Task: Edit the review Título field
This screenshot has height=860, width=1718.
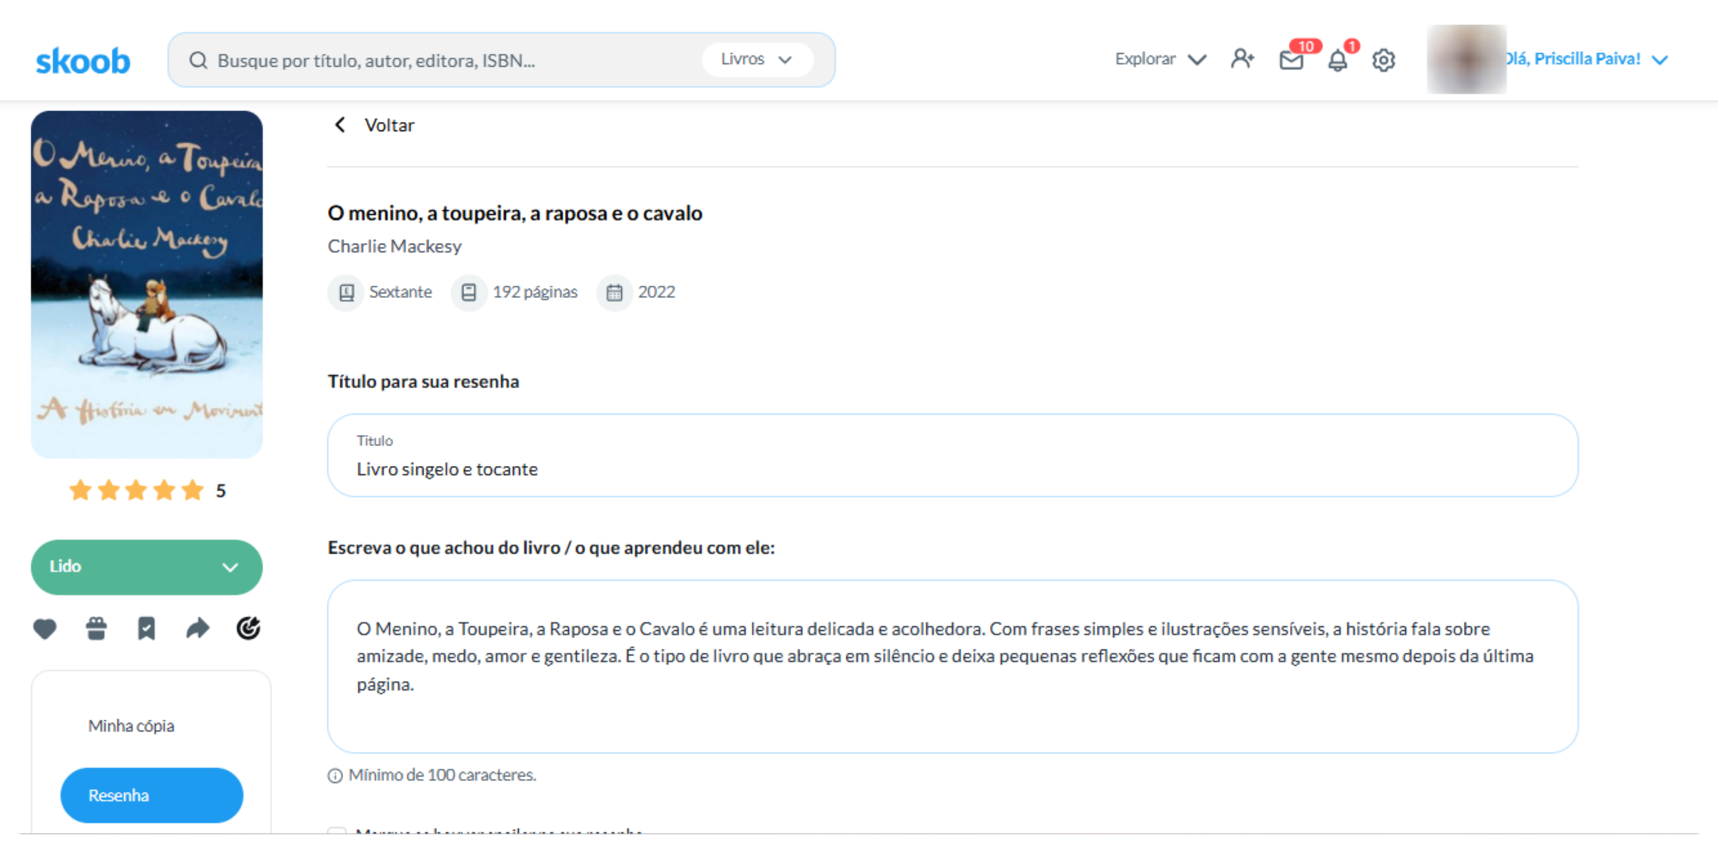Action: [x=952, y=456]
